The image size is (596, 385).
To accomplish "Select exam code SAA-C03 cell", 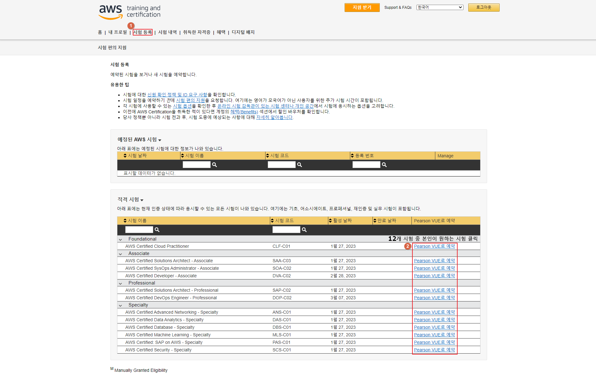I will coord(282,261).
